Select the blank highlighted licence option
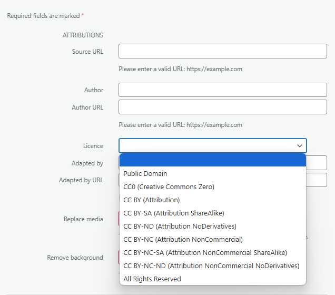The width and height of the screenshot is (335, 295). pyautogui.click(x=213, y=160)
